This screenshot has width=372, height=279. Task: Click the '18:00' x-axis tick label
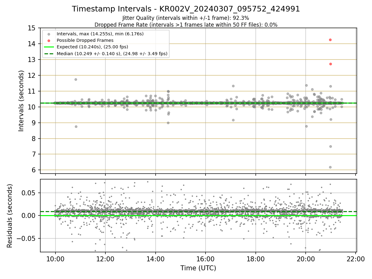255,259
